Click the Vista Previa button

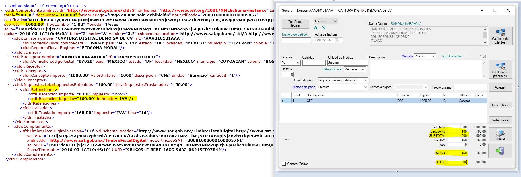[500, 120]
